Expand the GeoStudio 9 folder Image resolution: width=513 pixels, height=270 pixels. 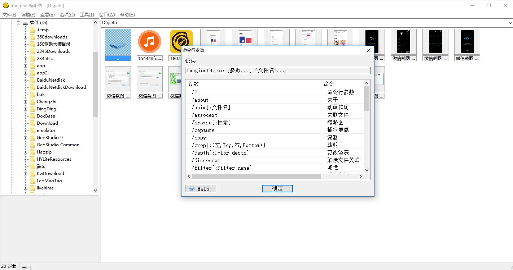click(26, 138)
